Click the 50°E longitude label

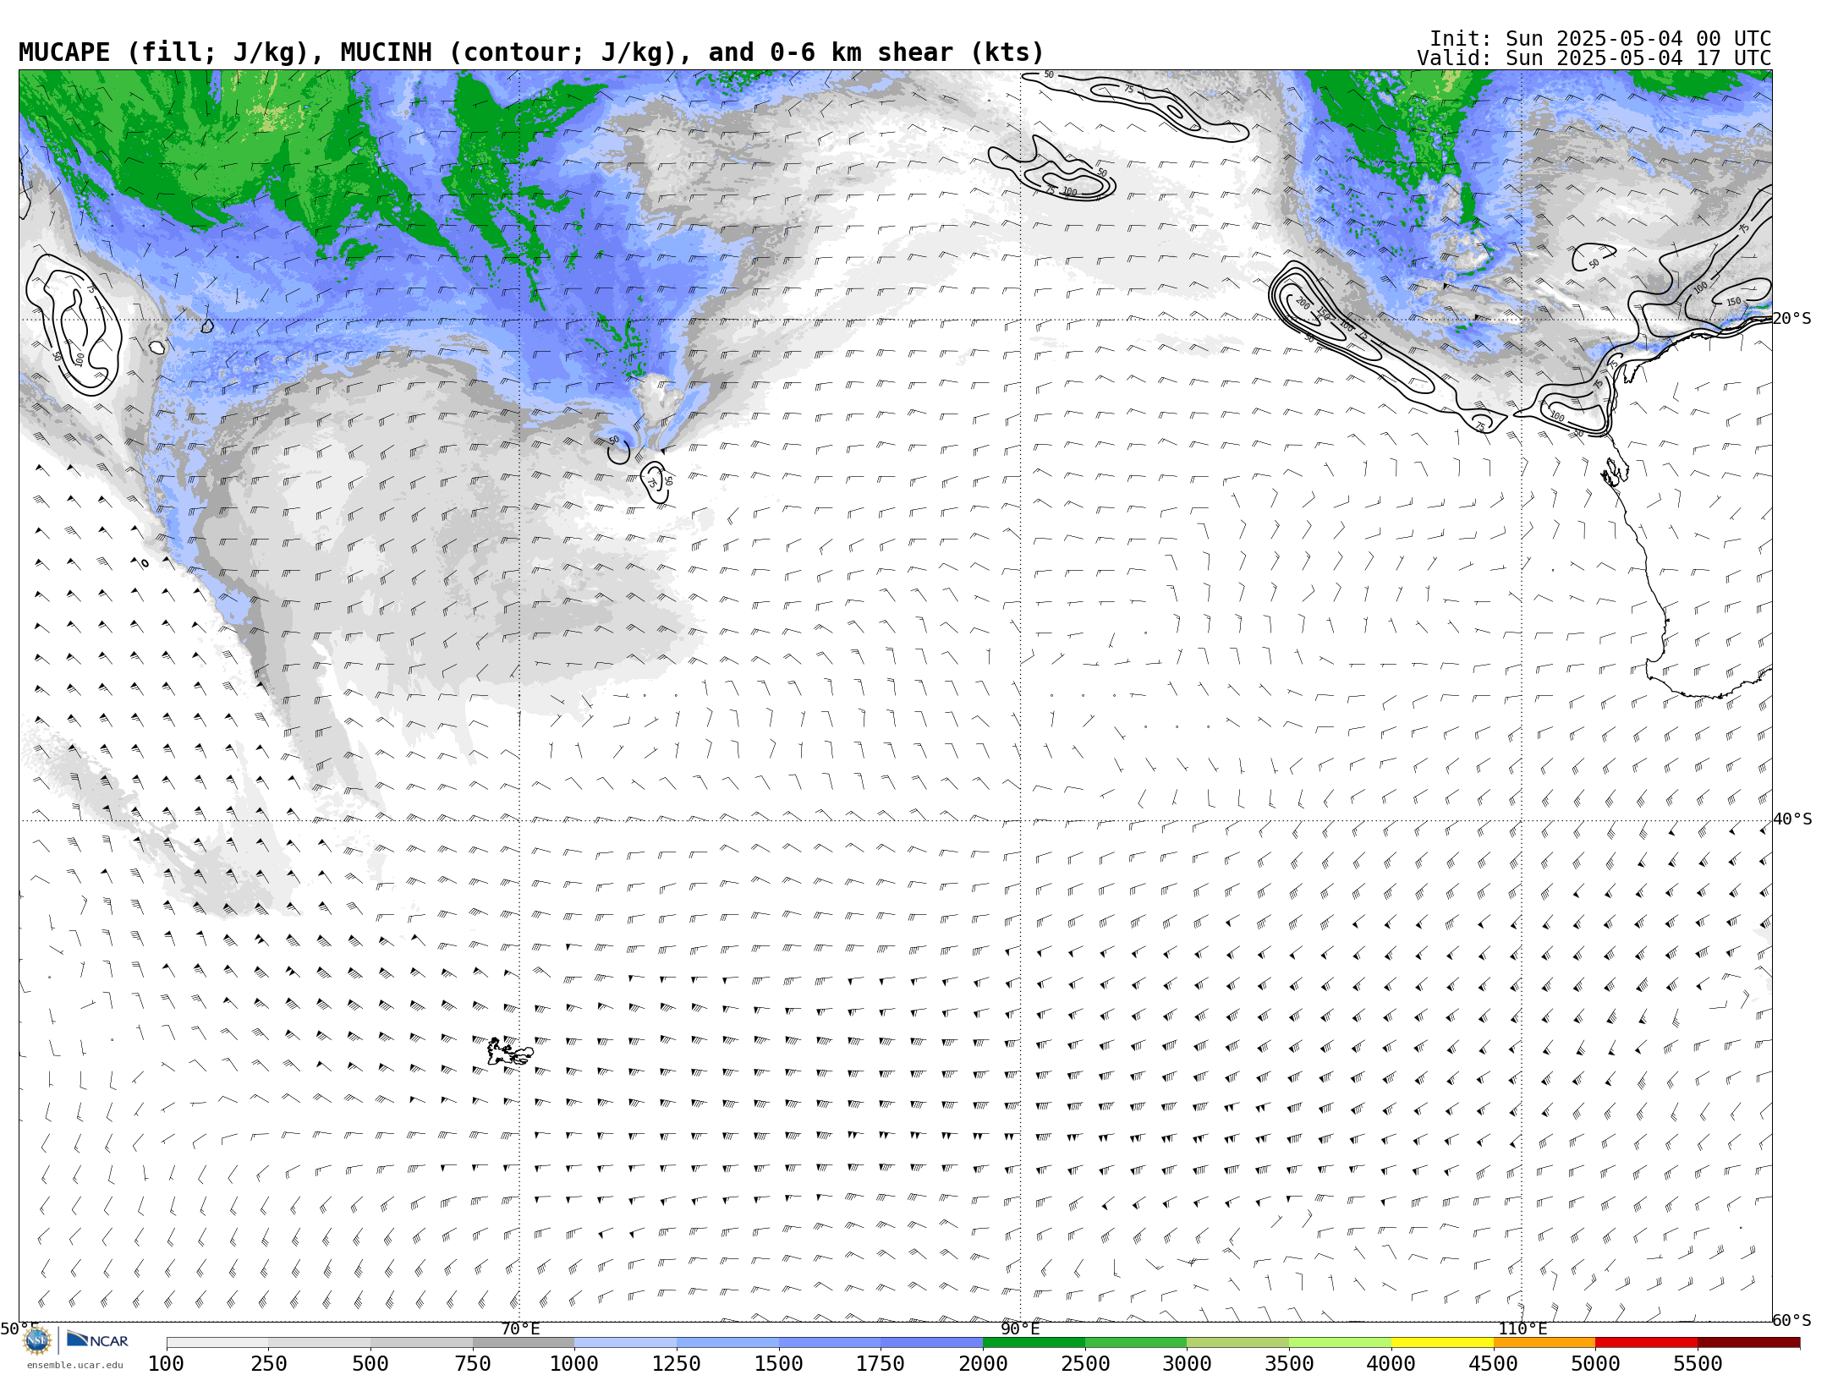point(19,1328)
